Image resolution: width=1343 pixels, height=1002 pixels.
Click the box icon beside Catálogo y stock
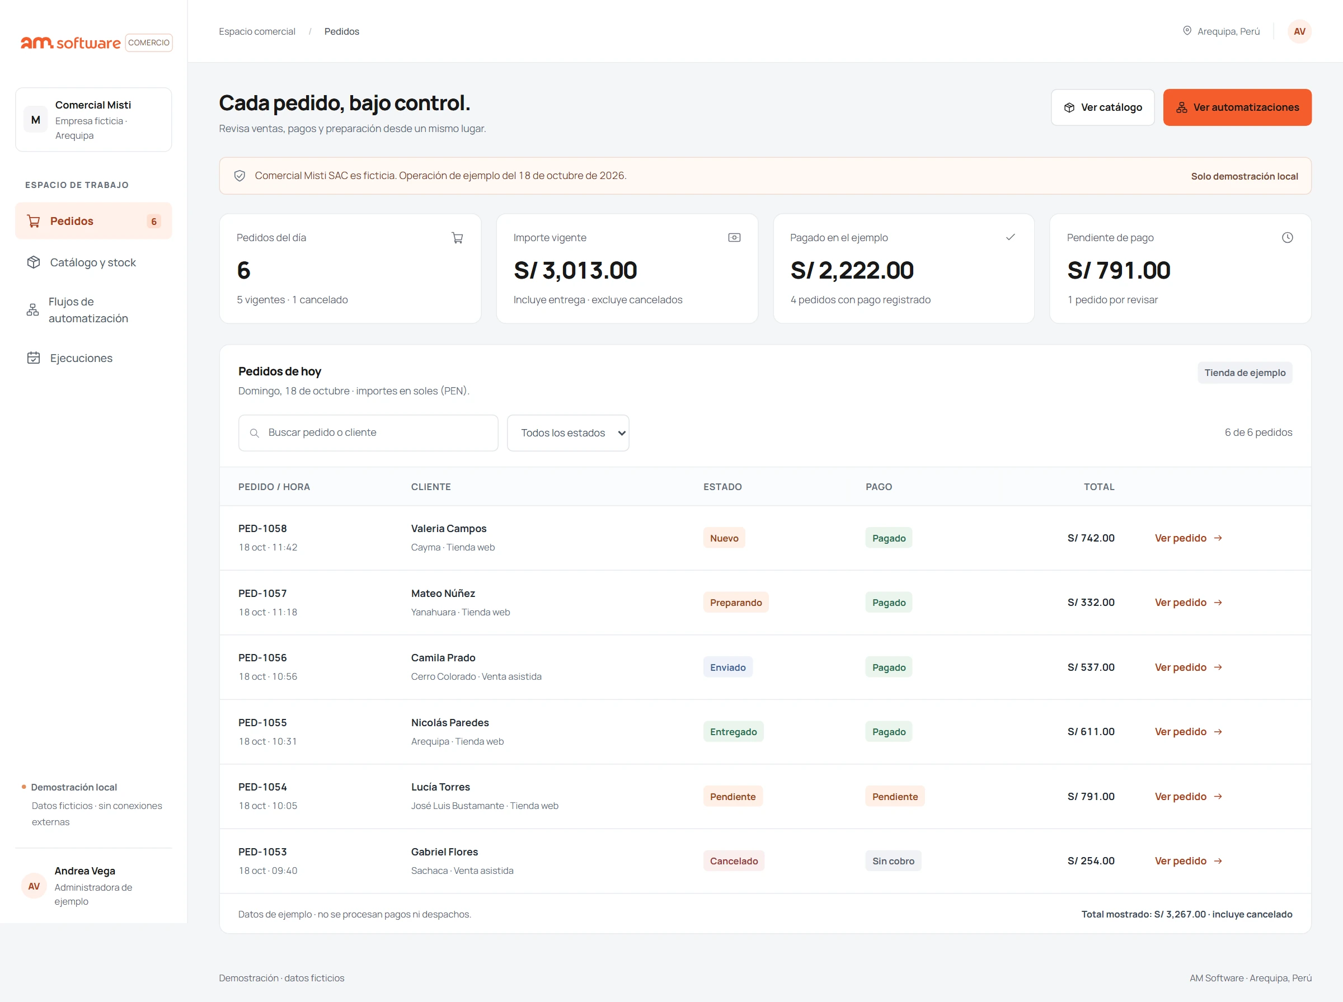34,262
